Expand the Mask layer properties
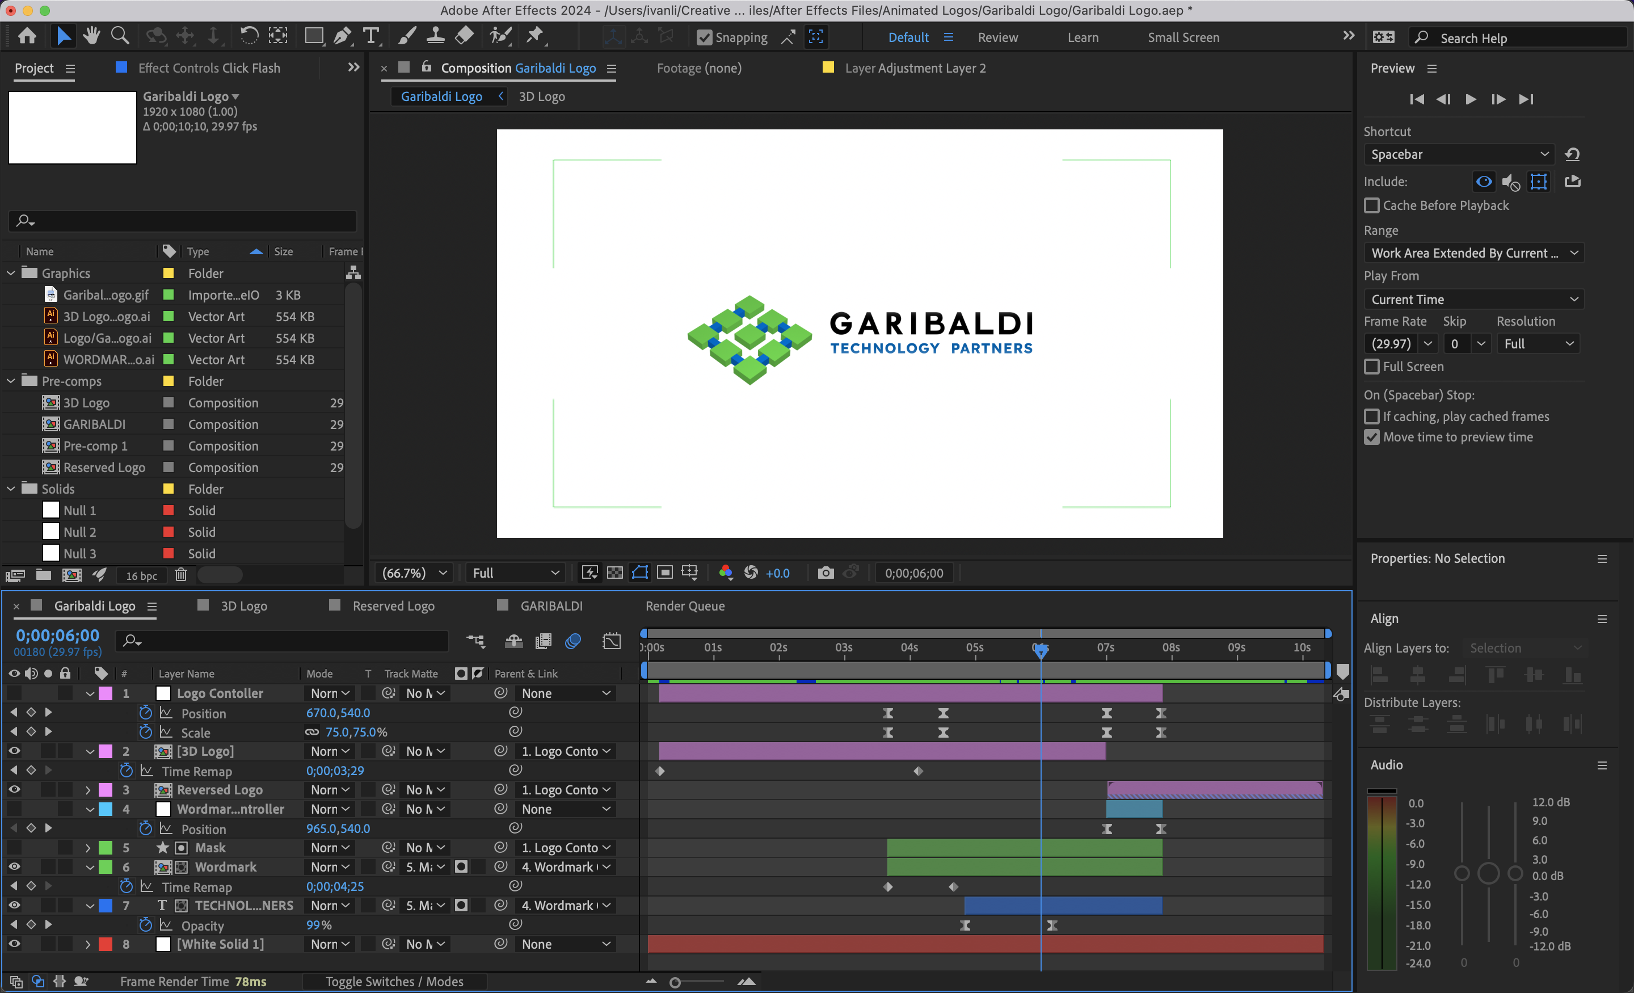 (88, 848)
